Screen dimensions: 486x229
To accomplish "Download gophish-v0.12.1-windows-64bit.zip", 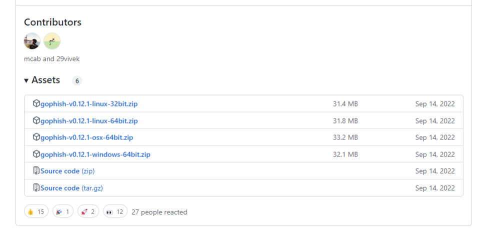I will (x=95, y=154).
